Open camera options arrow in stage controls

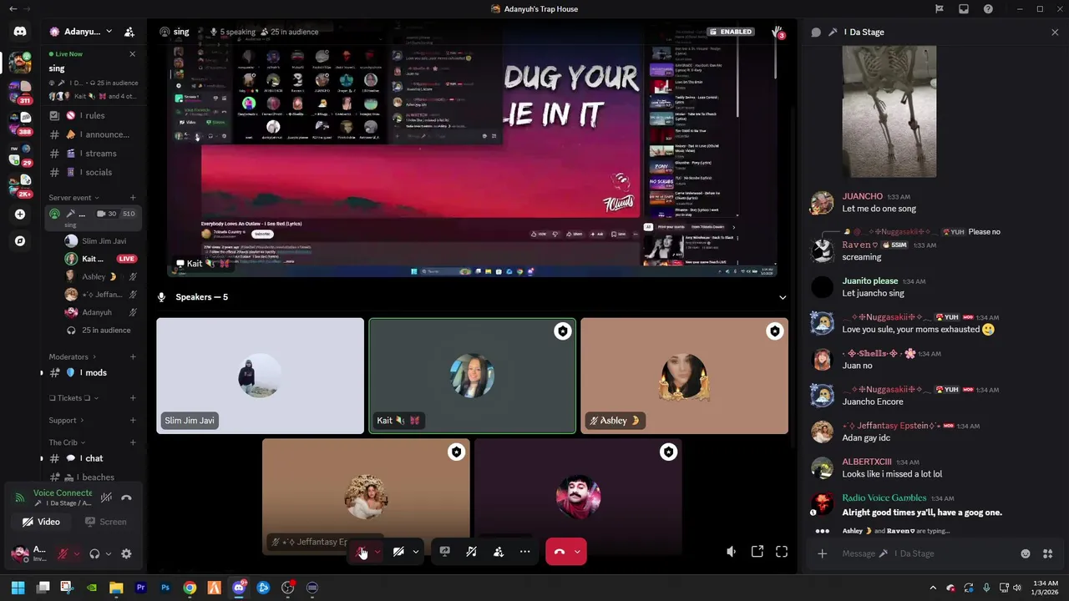pos(415,552)
